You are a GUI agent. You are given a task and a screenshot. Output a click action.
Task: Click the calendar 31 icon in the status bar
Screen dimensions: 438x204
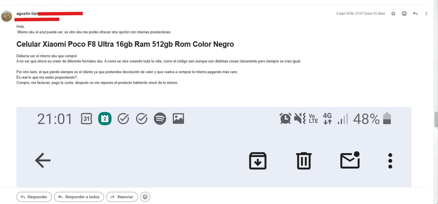(87, 118)
